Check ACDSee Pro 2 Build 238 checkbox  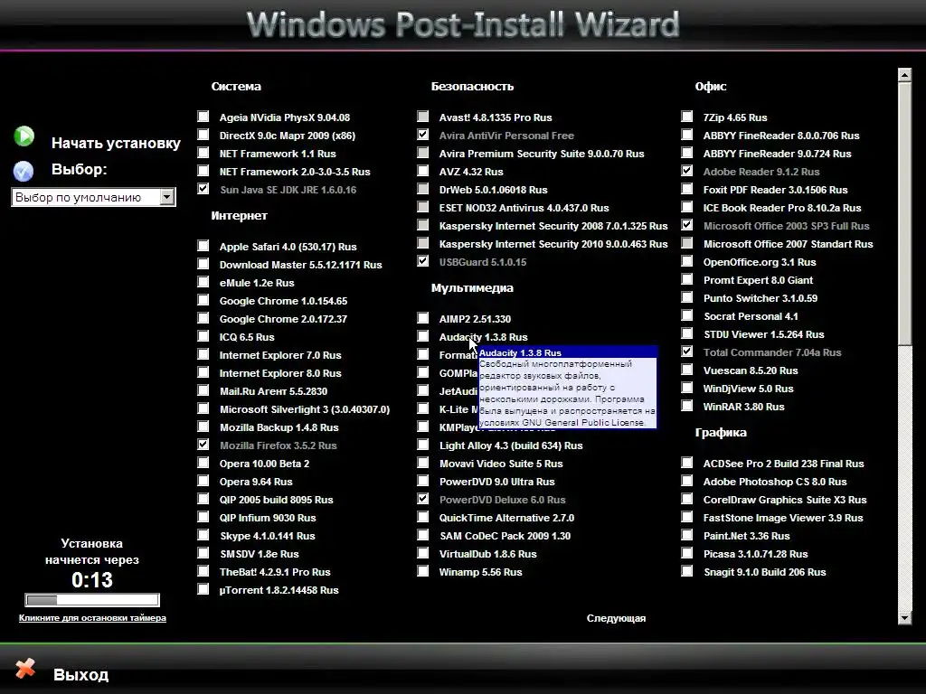click(x=687, y=463)
